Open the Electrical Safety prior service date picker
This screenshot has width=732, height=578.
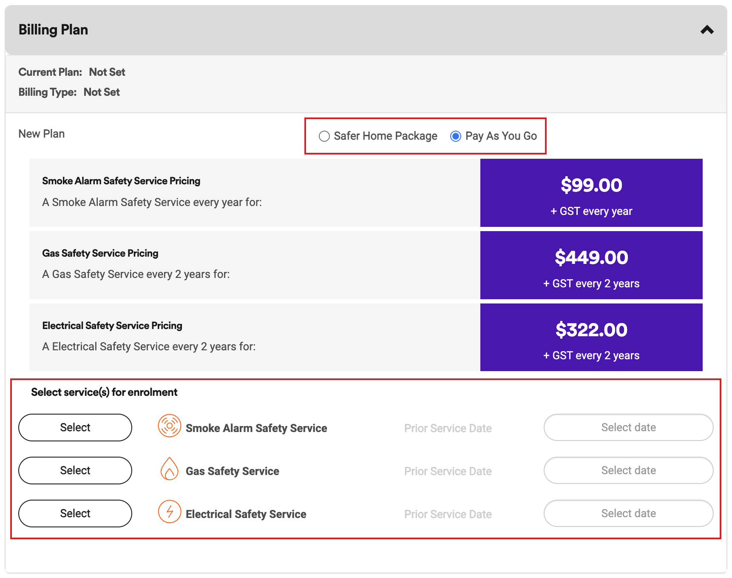pos(628,513)
